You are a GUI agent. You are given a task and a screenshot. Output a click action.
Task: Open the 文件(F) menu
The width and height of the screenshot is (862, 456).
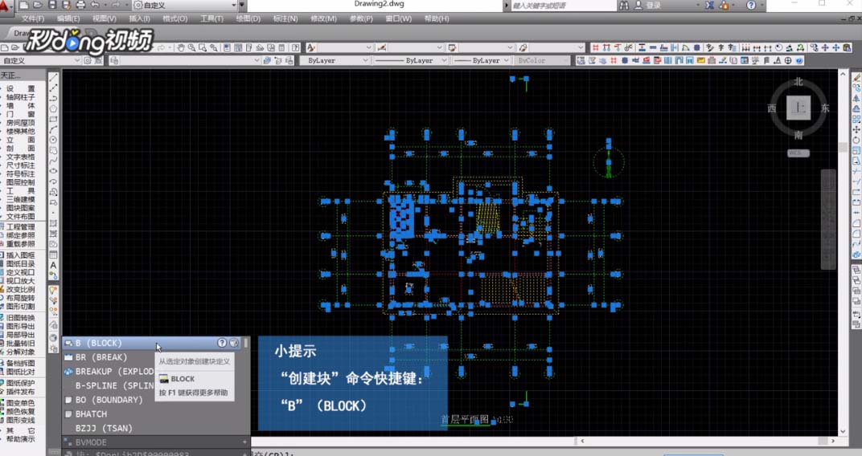[x=33, y=18]
